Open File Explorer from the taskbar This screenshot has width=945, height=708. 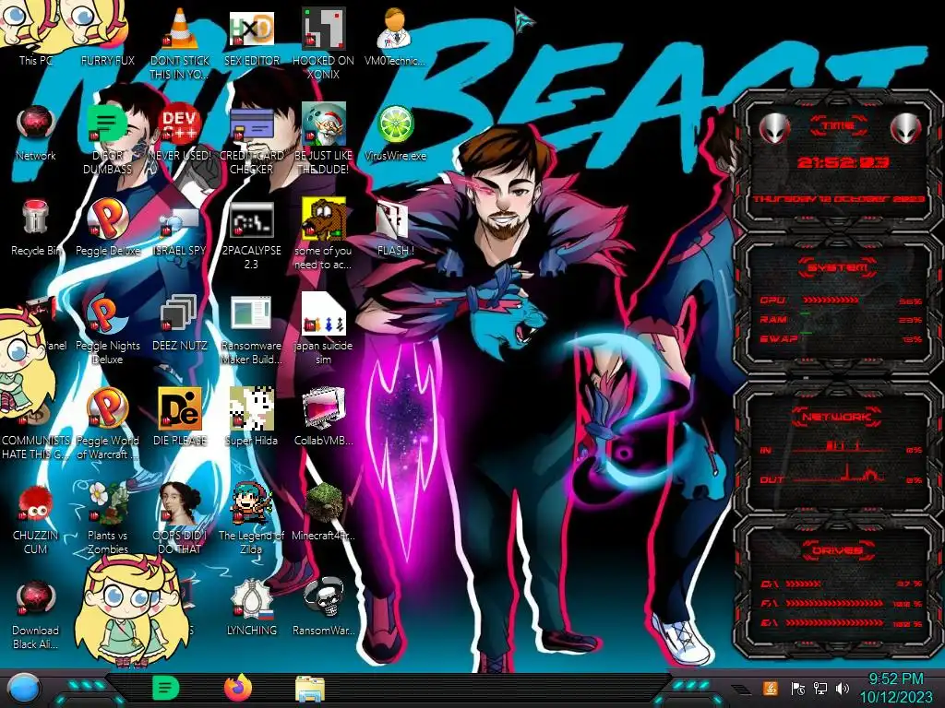pos(310,689)
